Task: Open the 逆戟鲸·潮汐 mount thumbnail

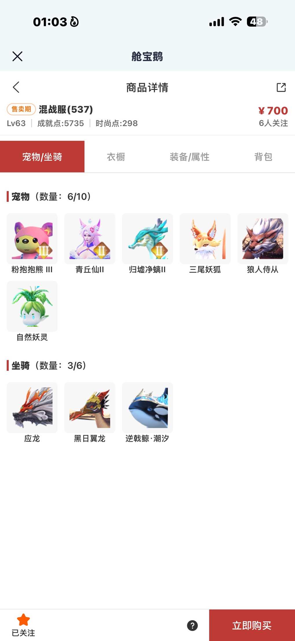Action: click(147, 408)
